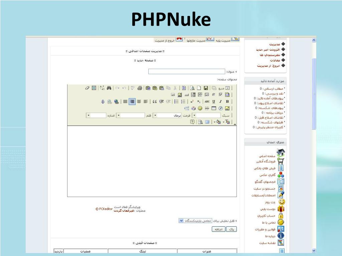Click the subscript x₂ icon

pyautogui.click(x=199, y=101)
